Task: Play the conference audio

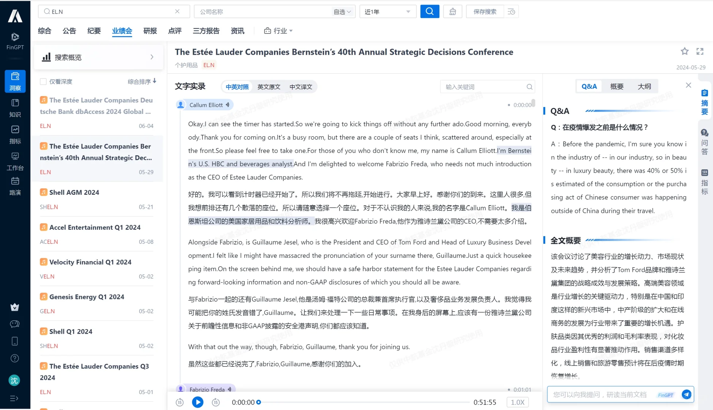Action: [x=198, y=402]
